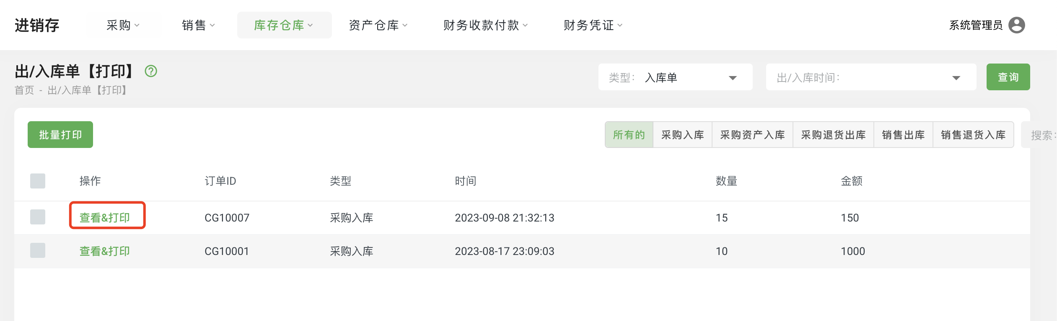
Task: Open the 类型 入库单 dropdown
Action: [x=675, y=77]
